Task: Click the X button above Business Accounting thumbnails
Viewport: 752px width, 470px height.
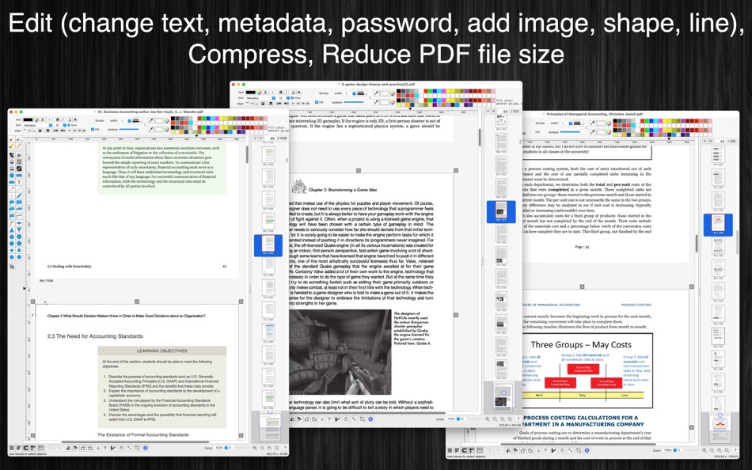Action: (260, 138)
